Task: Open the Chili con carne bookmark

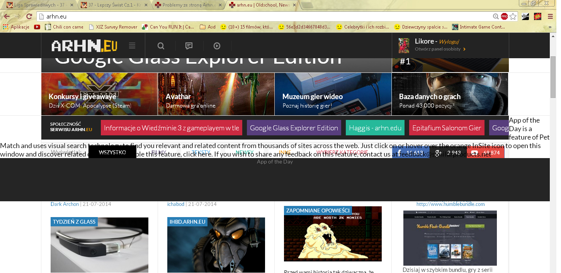Action: [x=64, y=27]
